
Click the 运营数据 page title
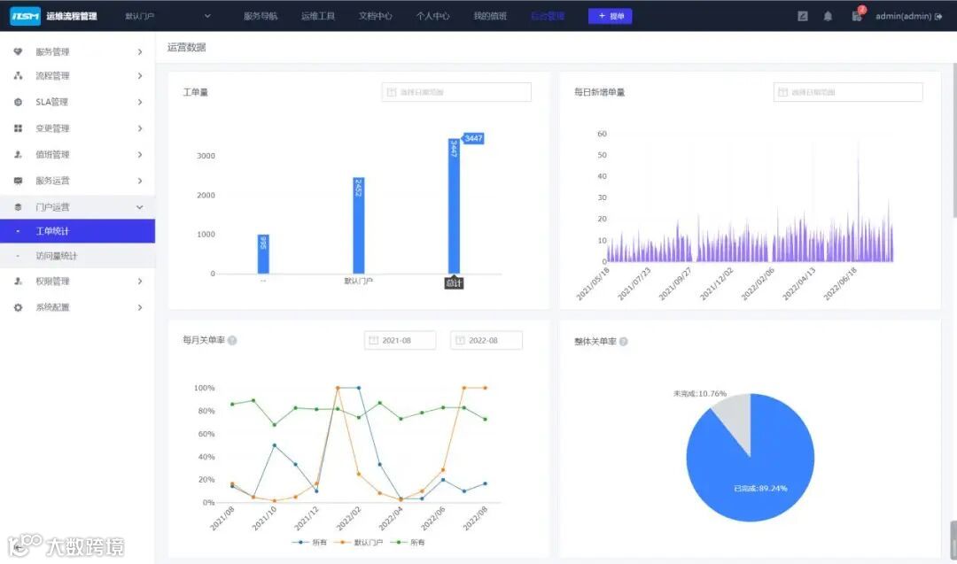(187, 47)
